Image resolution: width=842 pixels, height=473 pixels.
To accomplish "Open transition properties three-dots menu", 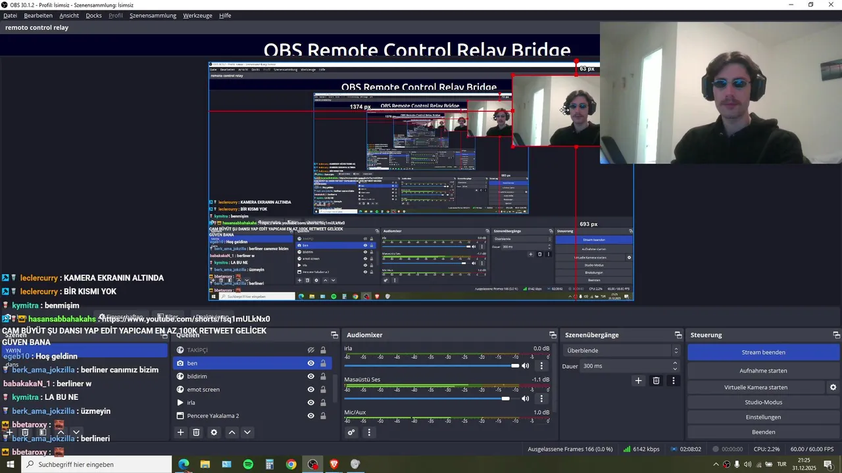I will point(673,380).
